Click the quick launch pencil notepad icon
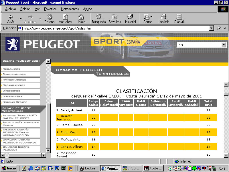The width and height of the screenshot is (229, 172). point(24,168)
